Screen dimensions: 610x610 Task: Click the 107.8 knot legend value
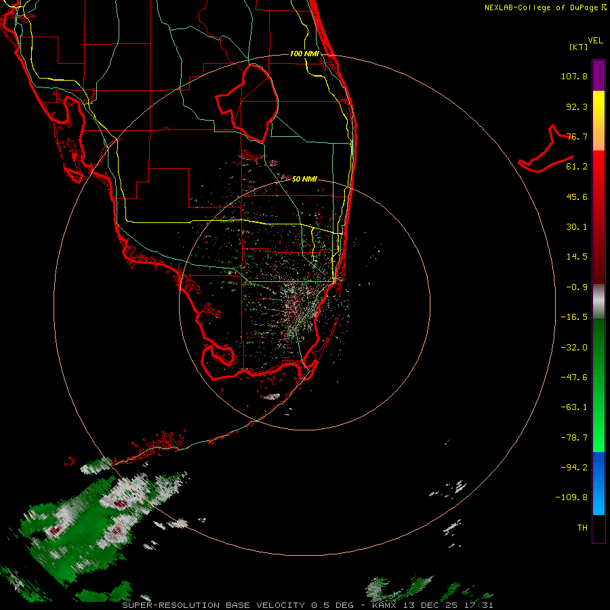[574, 76]
